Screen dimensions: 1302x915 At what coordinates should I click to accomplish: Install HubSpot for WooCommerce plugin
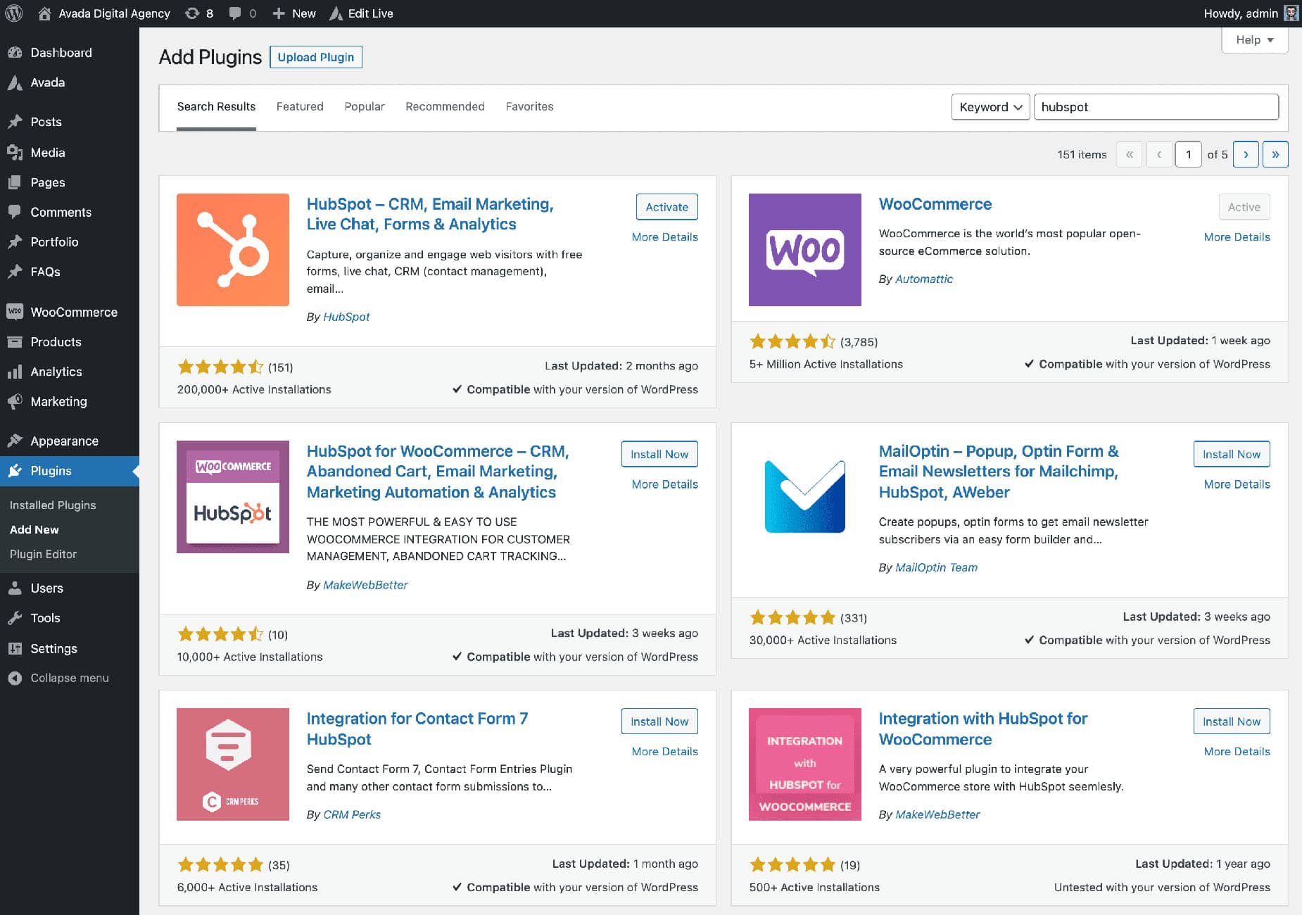tap(659, 454)
